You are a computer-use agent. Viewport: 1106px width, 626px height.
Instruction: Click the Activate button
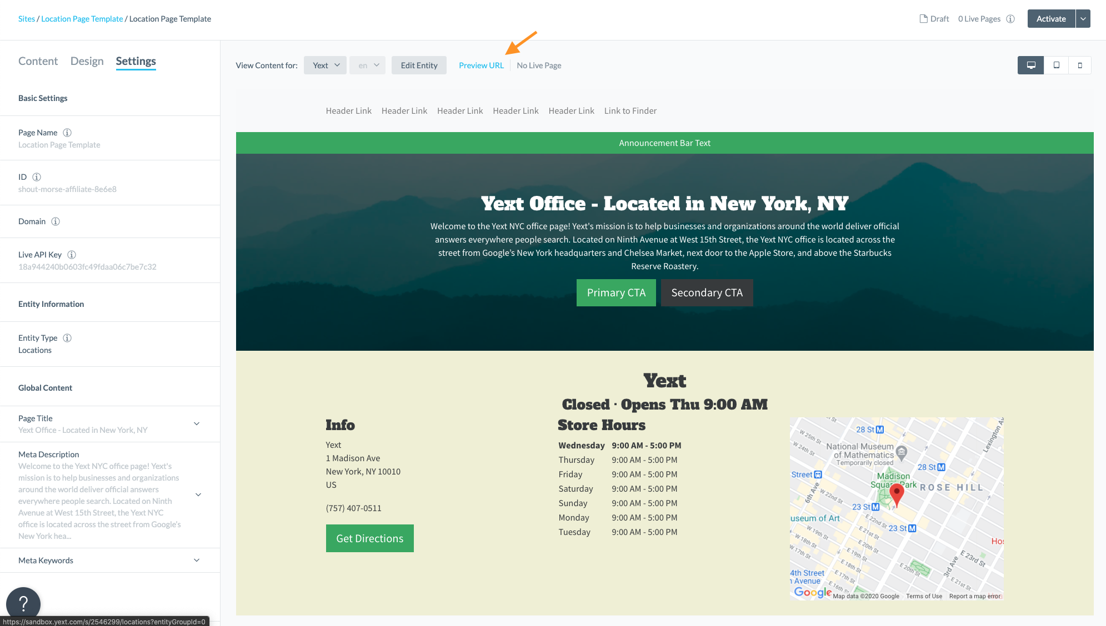click(1051, 19)
